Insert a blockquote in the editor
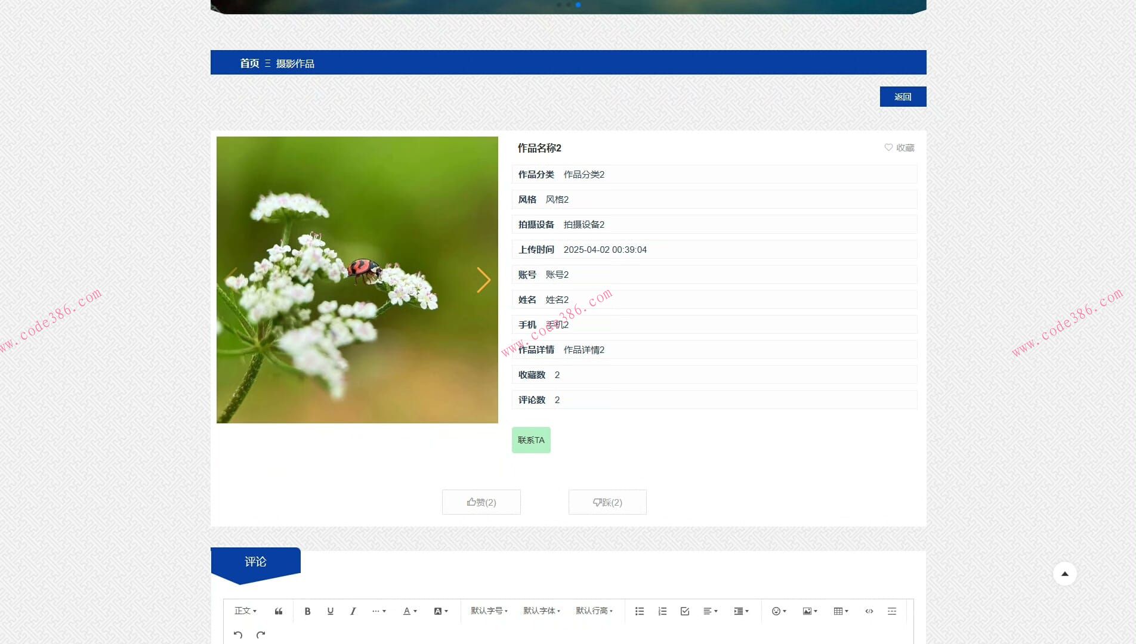Screen dimensions: 1136x644 (x=279, y=611)
